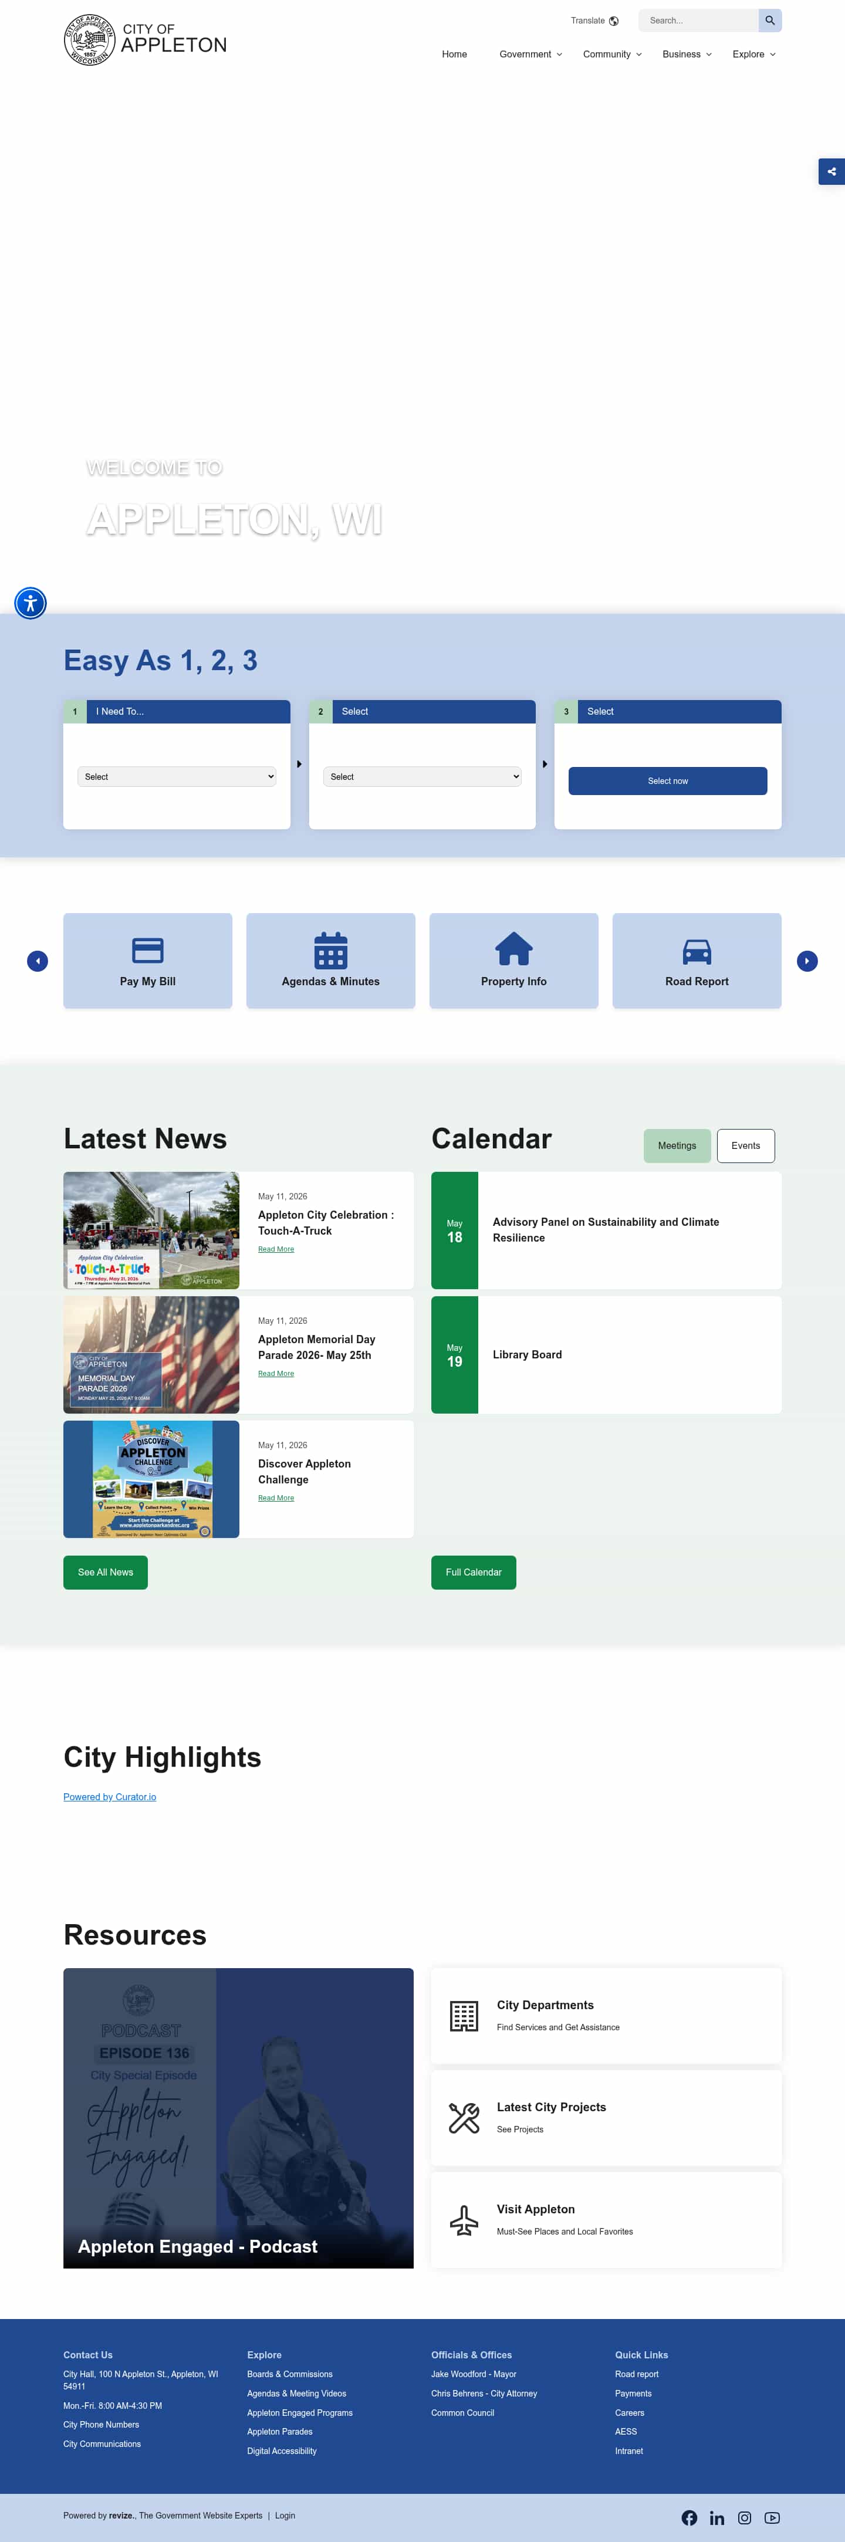
Task: Click the Road Report car icon
Action: pyautogui.click(x=697, y=951)
